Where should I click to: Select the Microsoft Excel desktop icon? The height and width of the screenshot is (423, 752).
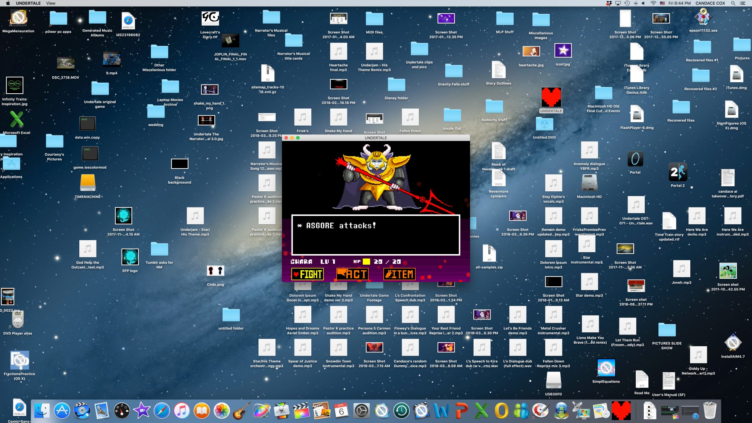point(17,120)
